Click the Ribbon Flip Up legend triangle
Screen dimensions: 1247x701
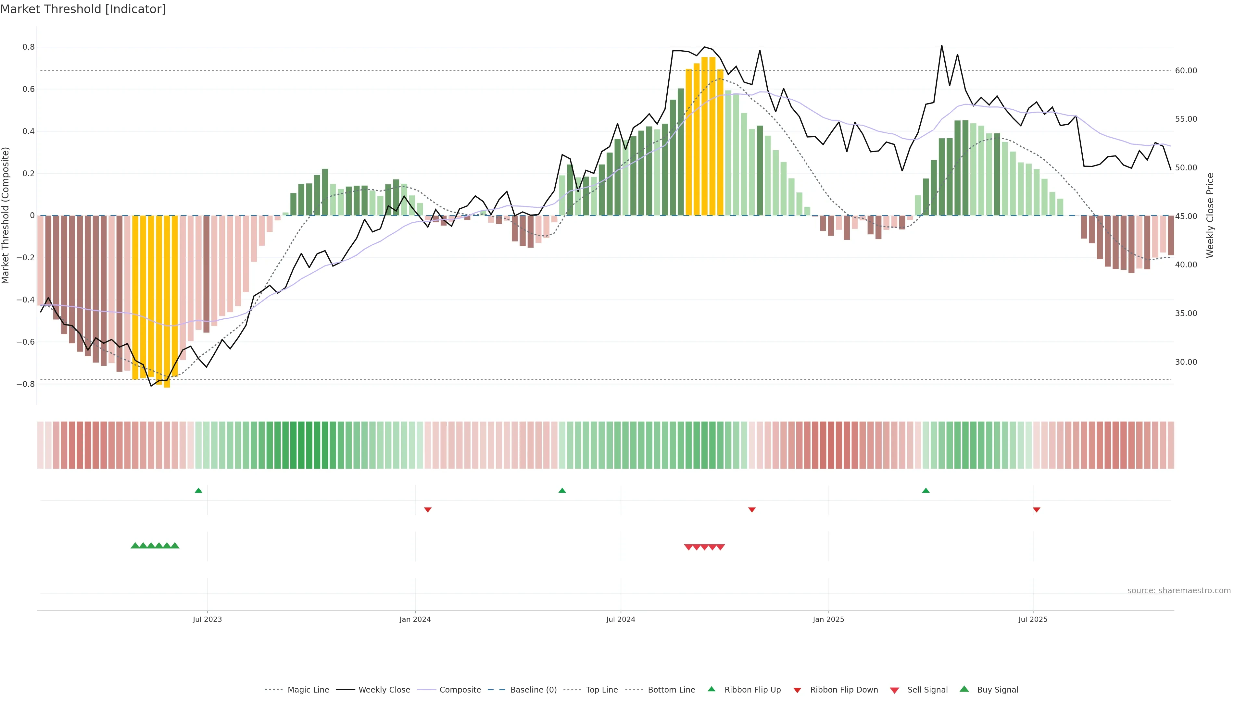711,689
